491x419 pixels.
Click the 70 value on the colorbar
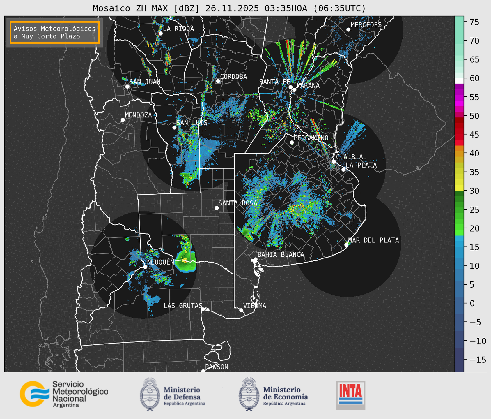474,41
